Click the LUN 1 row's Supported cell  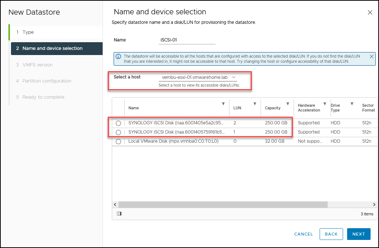(x=309, y=132)
